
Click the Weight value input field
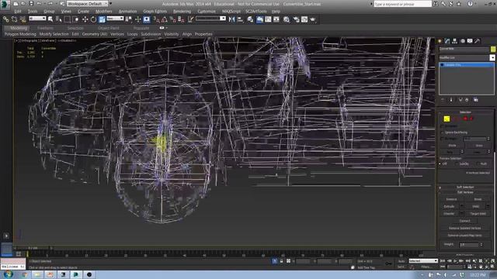point(469,245)
